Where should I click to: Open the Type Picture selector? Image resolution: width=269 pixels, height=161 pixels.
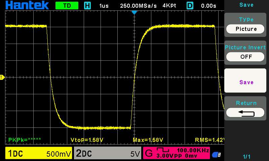(245, 29)
